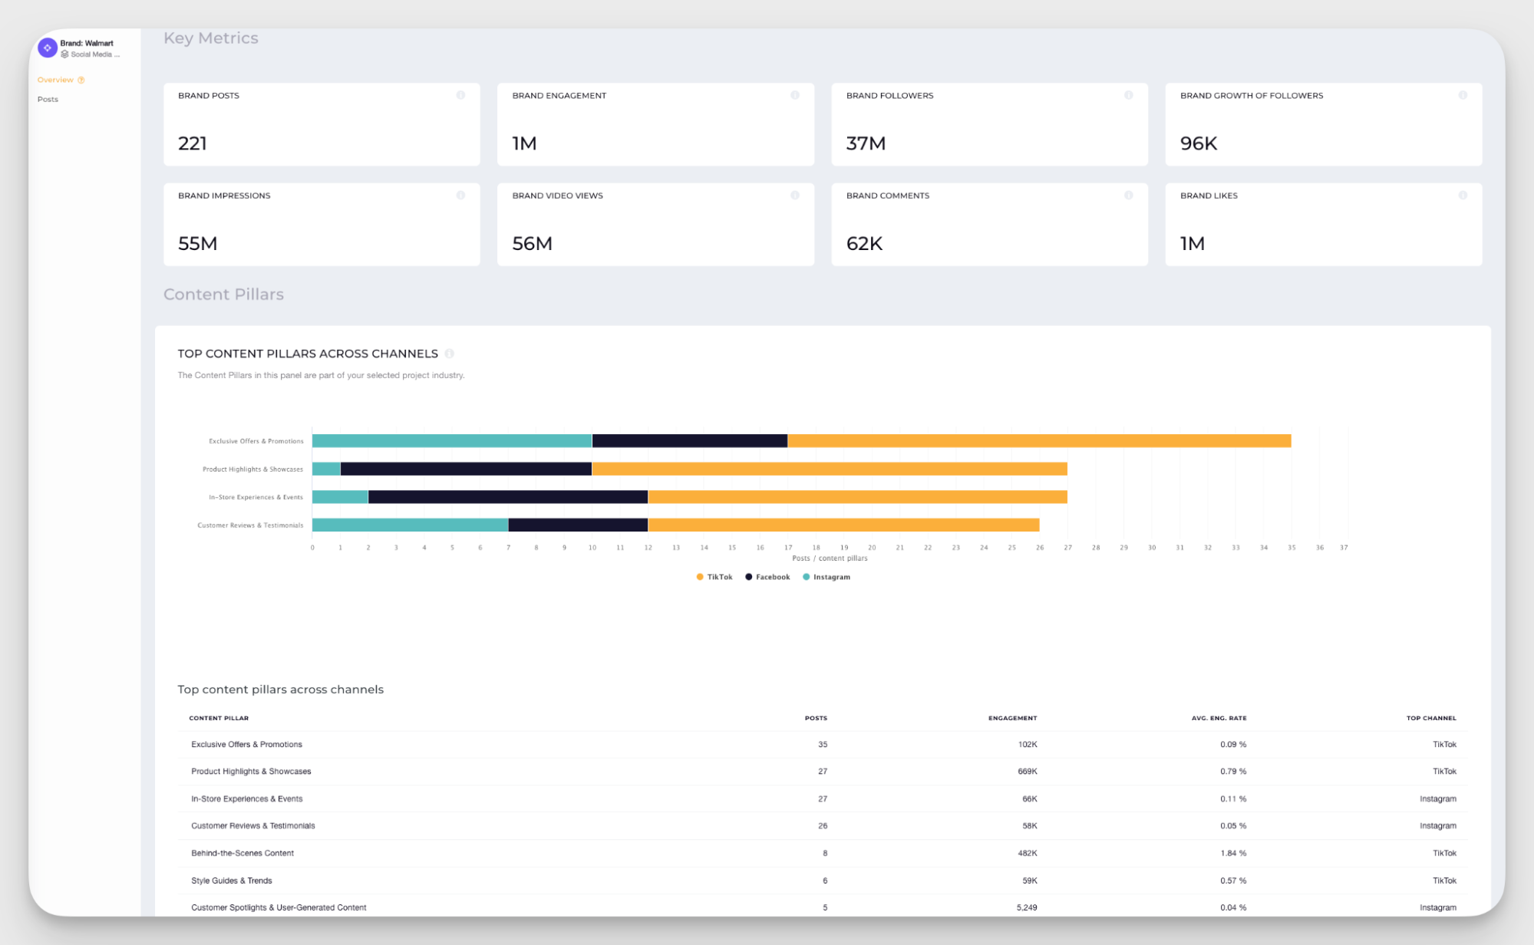The height and width of the screenshot is (945, 1534).
Task: Click the purple Walmart brand avatar icon
Action: 47,48
